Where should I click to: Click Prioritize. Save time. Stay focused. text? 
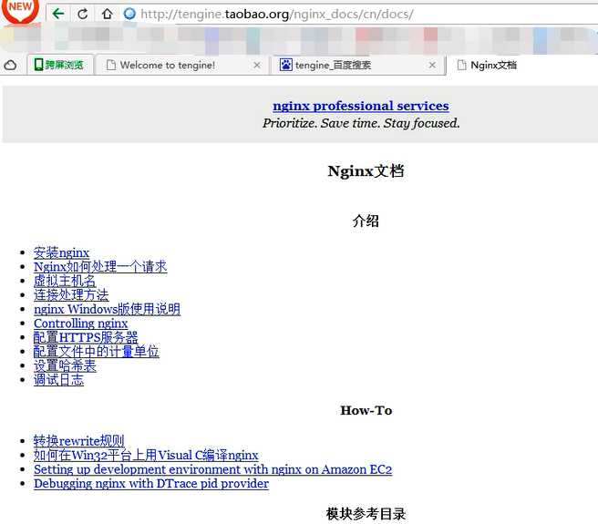(x=361, y=123)
